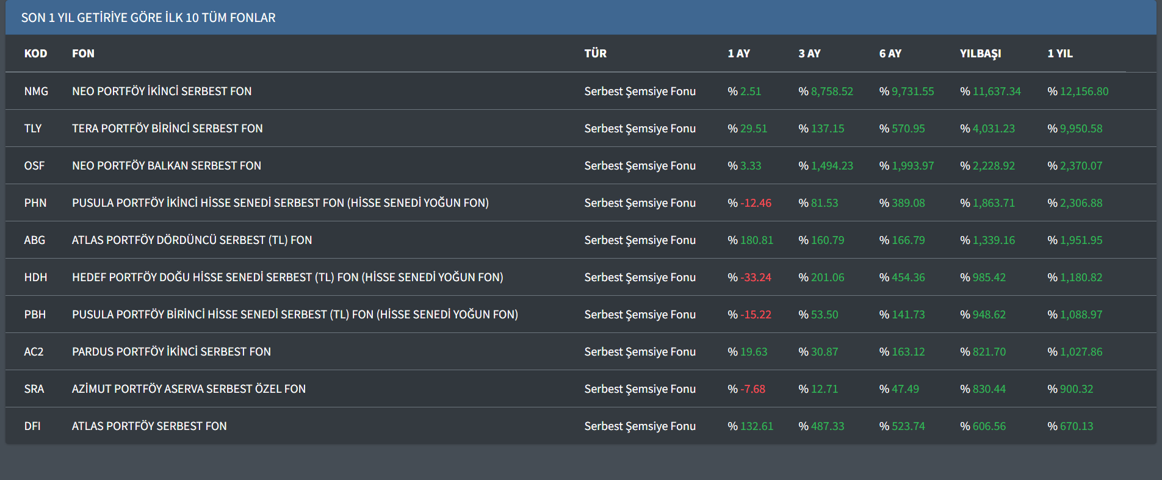1162x480 pixels.
Task: Open TERA PORTFÖY BİRİNCİ SERBEST FON
Action: (x=167, y=129)
